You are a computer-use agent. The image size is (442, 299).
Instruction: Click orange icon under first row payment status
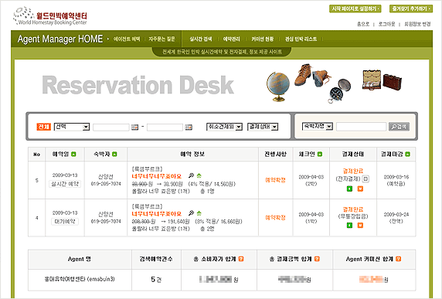[360, 189]
